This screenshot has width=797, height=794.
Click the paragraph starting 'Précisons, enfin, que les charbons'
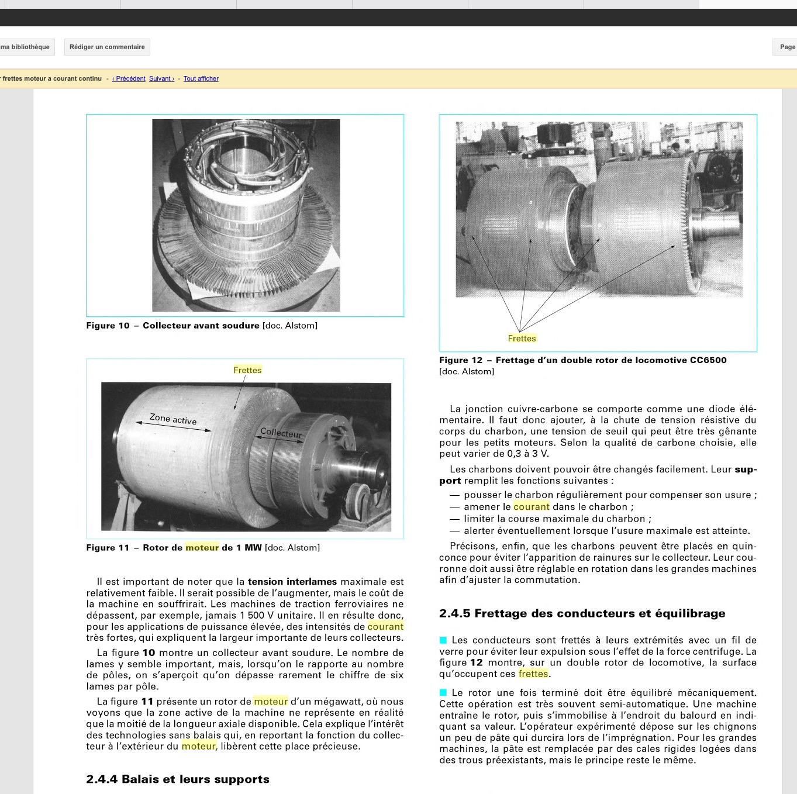(598, 563)
